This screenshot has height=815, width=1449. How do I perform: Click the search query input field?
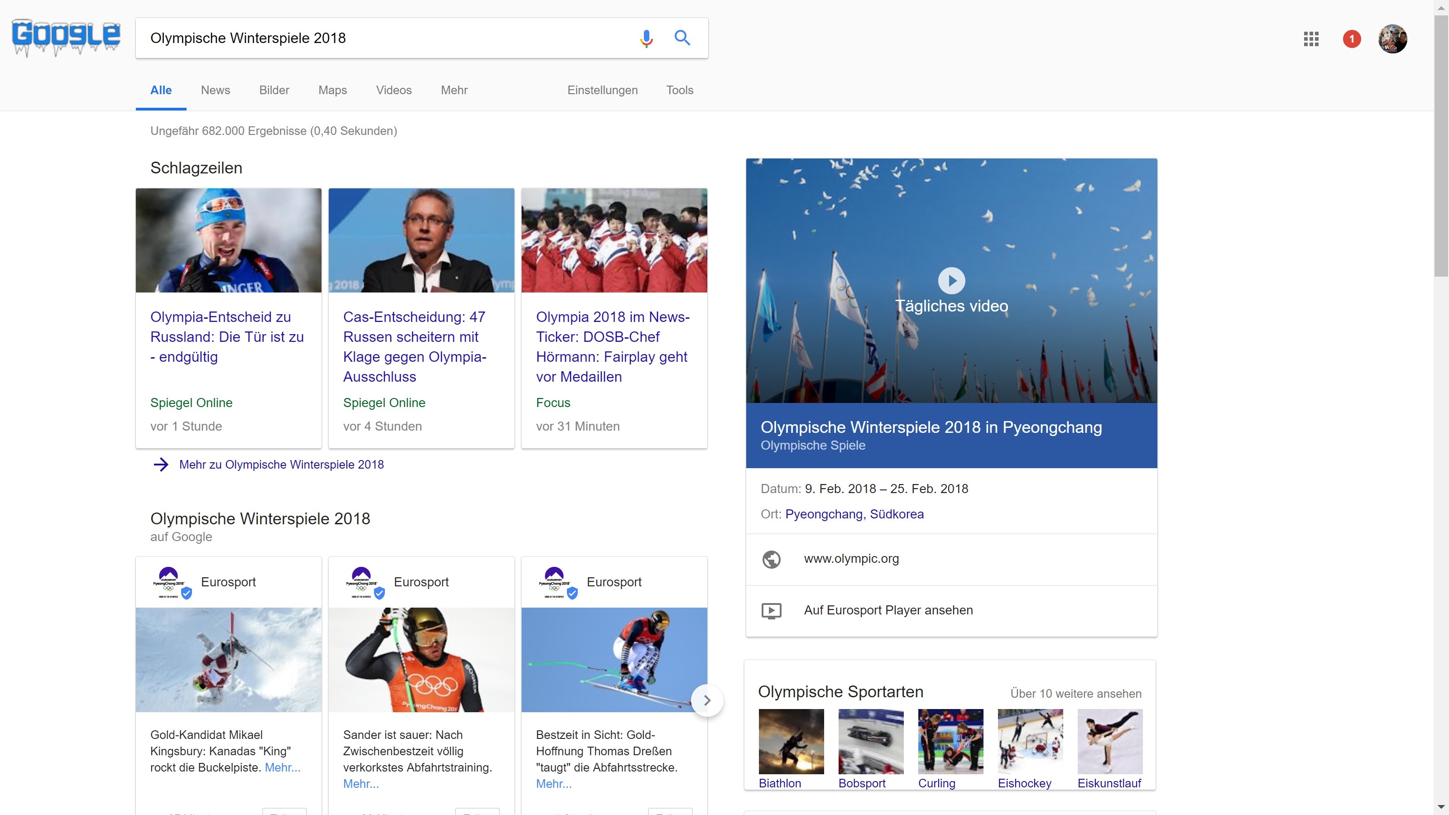tap(383, 38)
